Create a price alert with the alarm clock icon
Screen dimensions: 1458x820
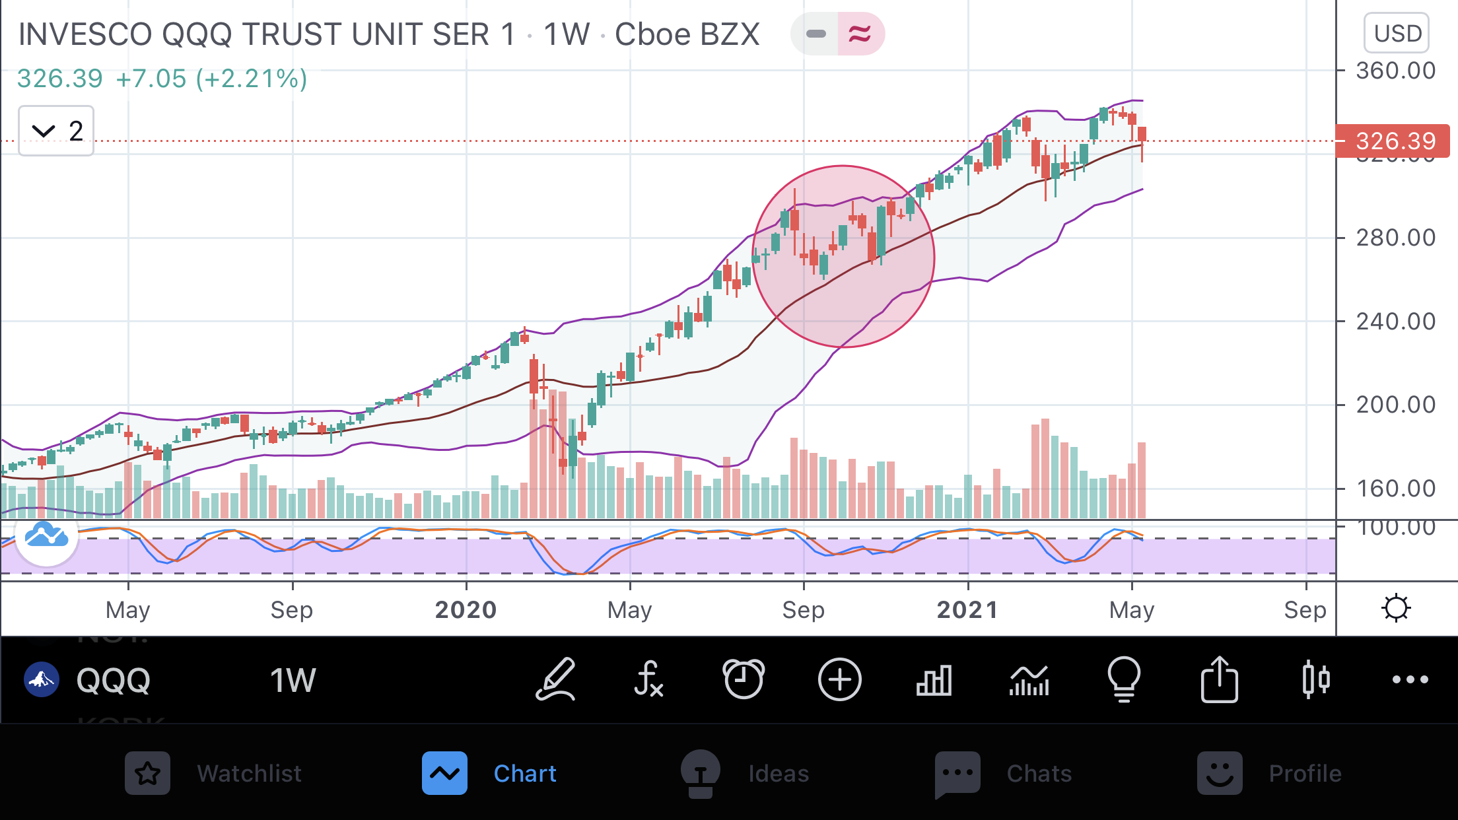tap(744, 679)
